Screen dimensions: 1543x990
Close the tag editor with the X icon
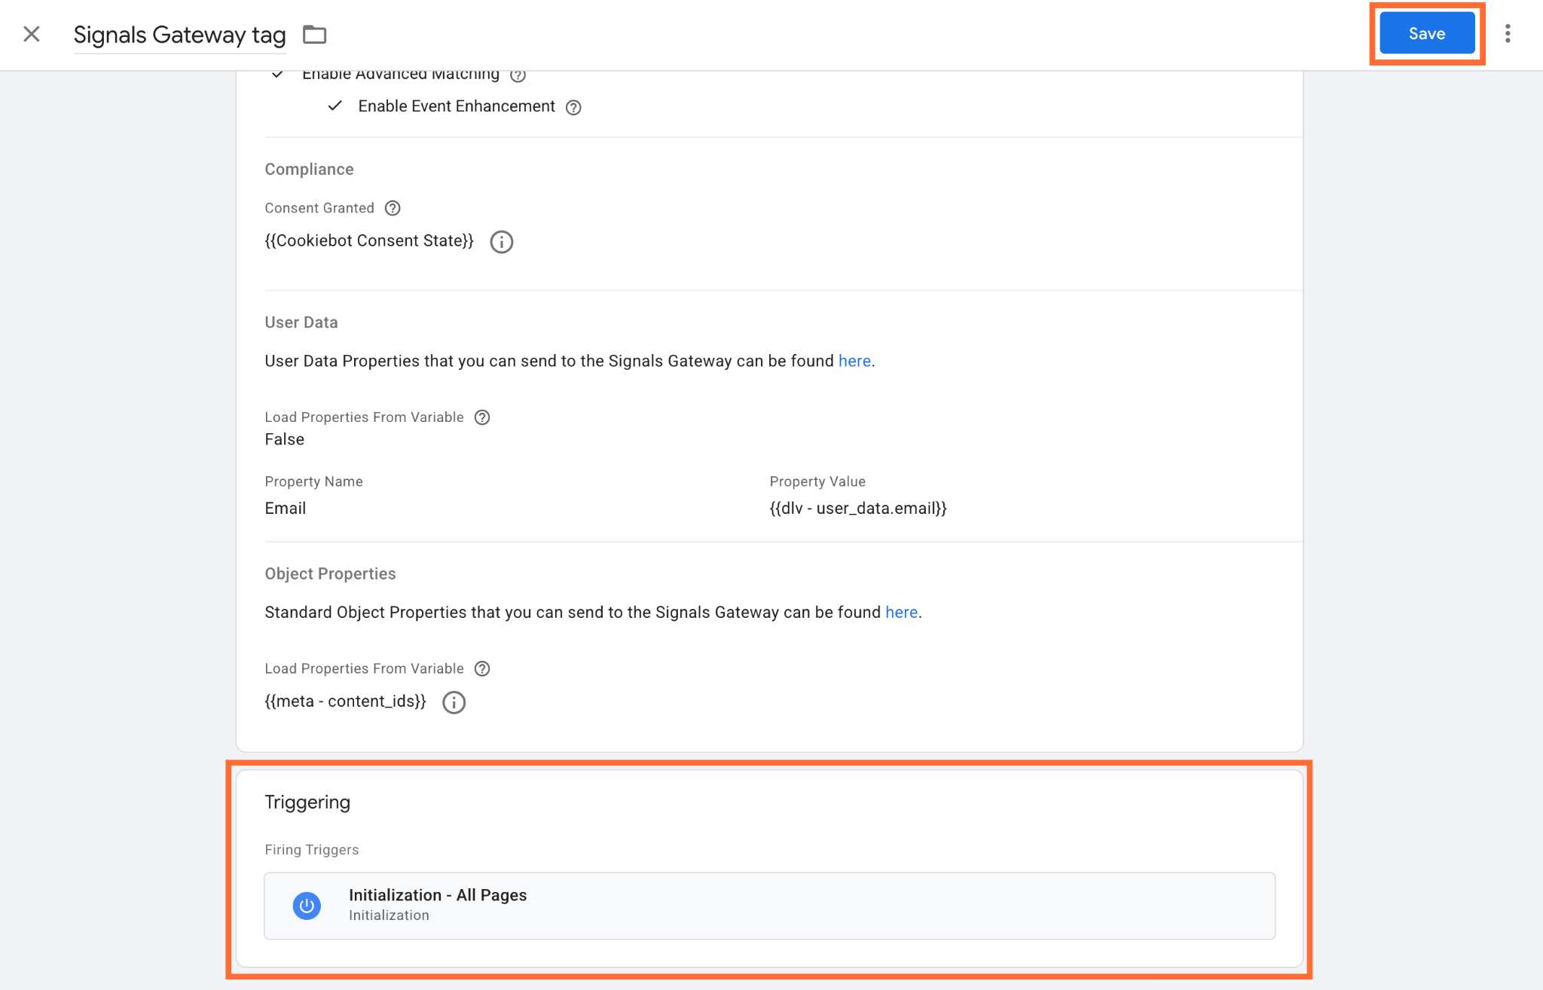(32, 34)
